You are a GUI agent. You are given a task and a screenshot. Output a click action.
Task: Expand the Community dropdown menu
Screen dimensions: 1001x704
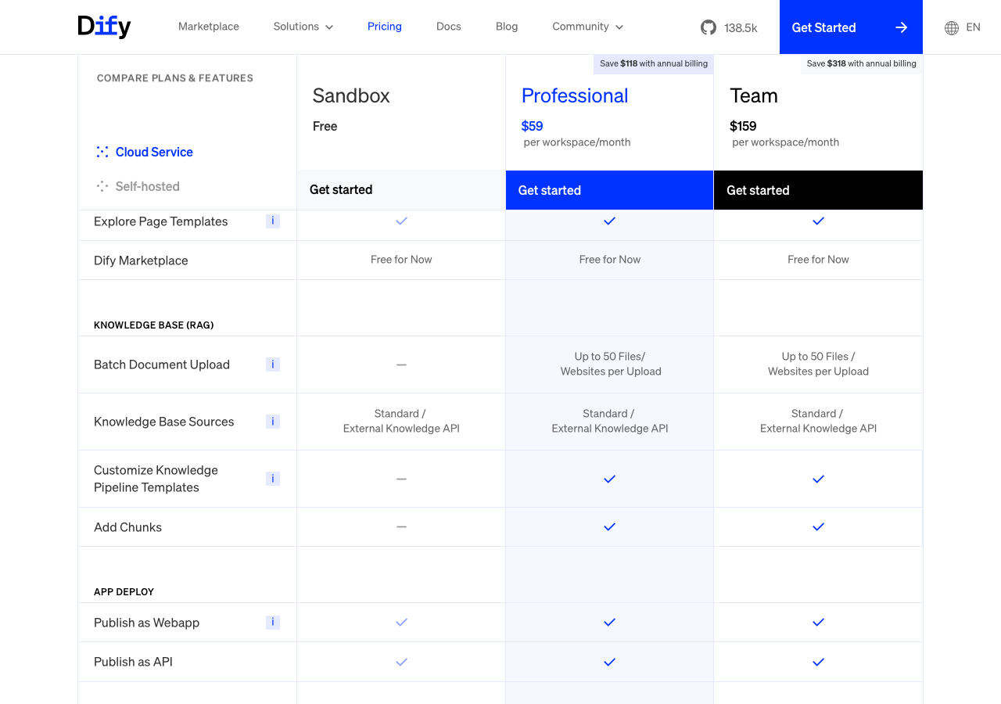pyautogui.click(x=587, y=27)
